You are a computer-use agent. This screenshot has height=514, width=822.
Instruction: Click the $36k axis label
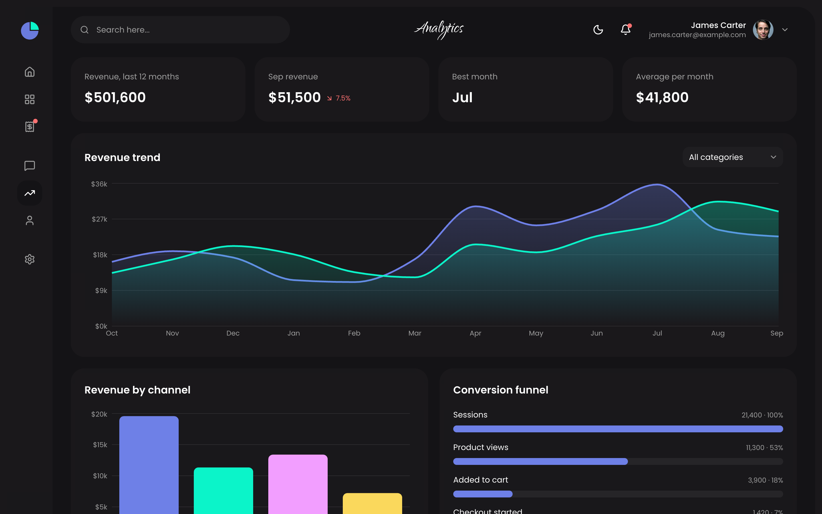click(x=99, y=184)
